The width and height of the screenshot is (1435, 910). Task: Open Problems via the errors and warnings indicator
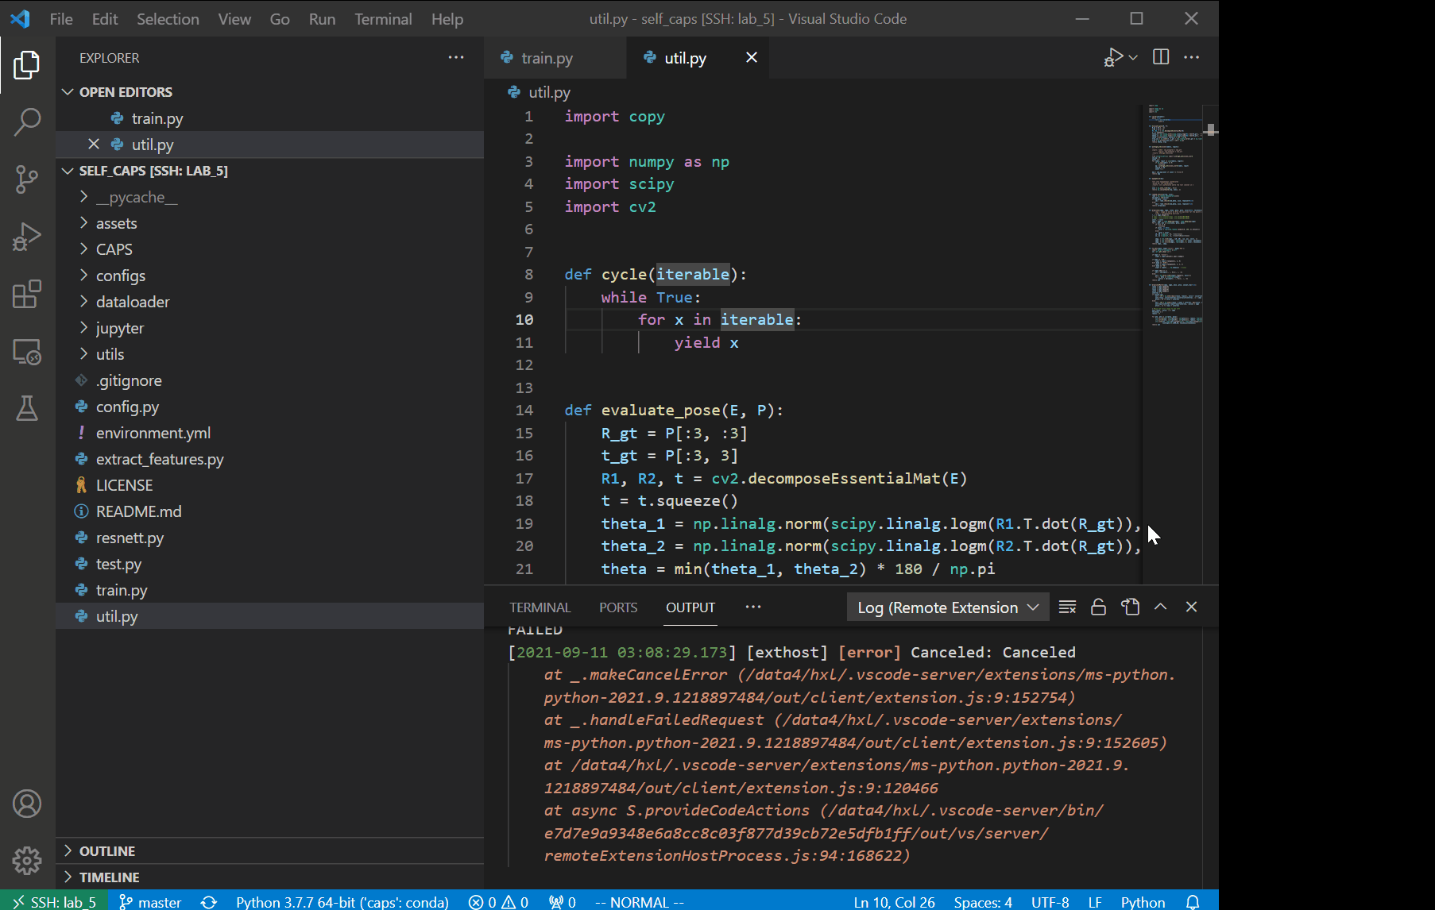[497, 901]
